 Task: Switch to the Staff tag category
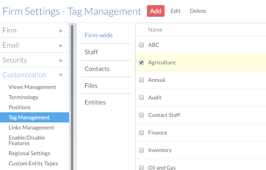91,52
